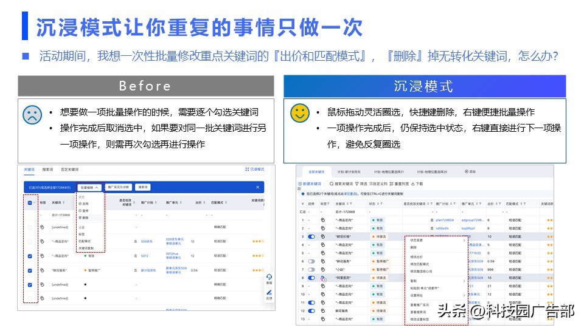The width and height of the screenshot is (584, 328).
Task: Open sdfdsdfs link in 推广计划 column
Action: point(442,228)
